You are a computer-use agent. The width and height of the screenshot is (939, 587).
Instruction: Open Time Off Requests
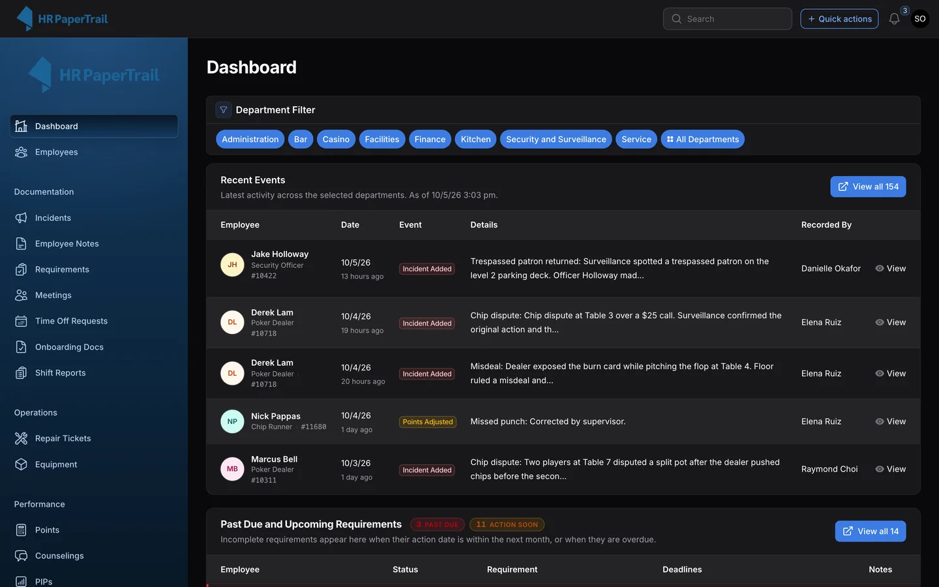click(94, 321)
